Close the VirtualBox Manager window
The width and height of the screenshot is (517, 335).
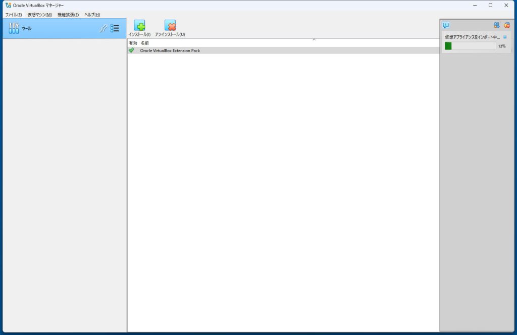point(506,5)
